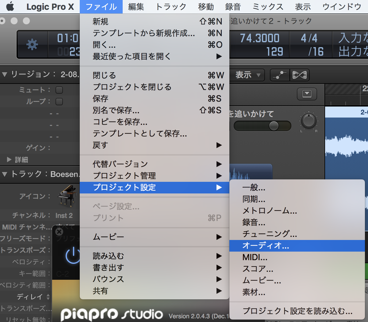
Task: Expand the バウンス submenu
Action: point(155,279)
